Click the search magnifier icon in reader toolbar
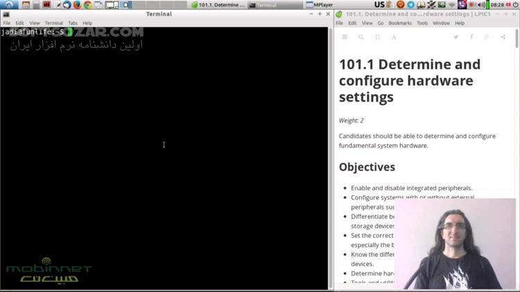Image resolution: width=520 pixels, height=292 pixels. point(361,37)
